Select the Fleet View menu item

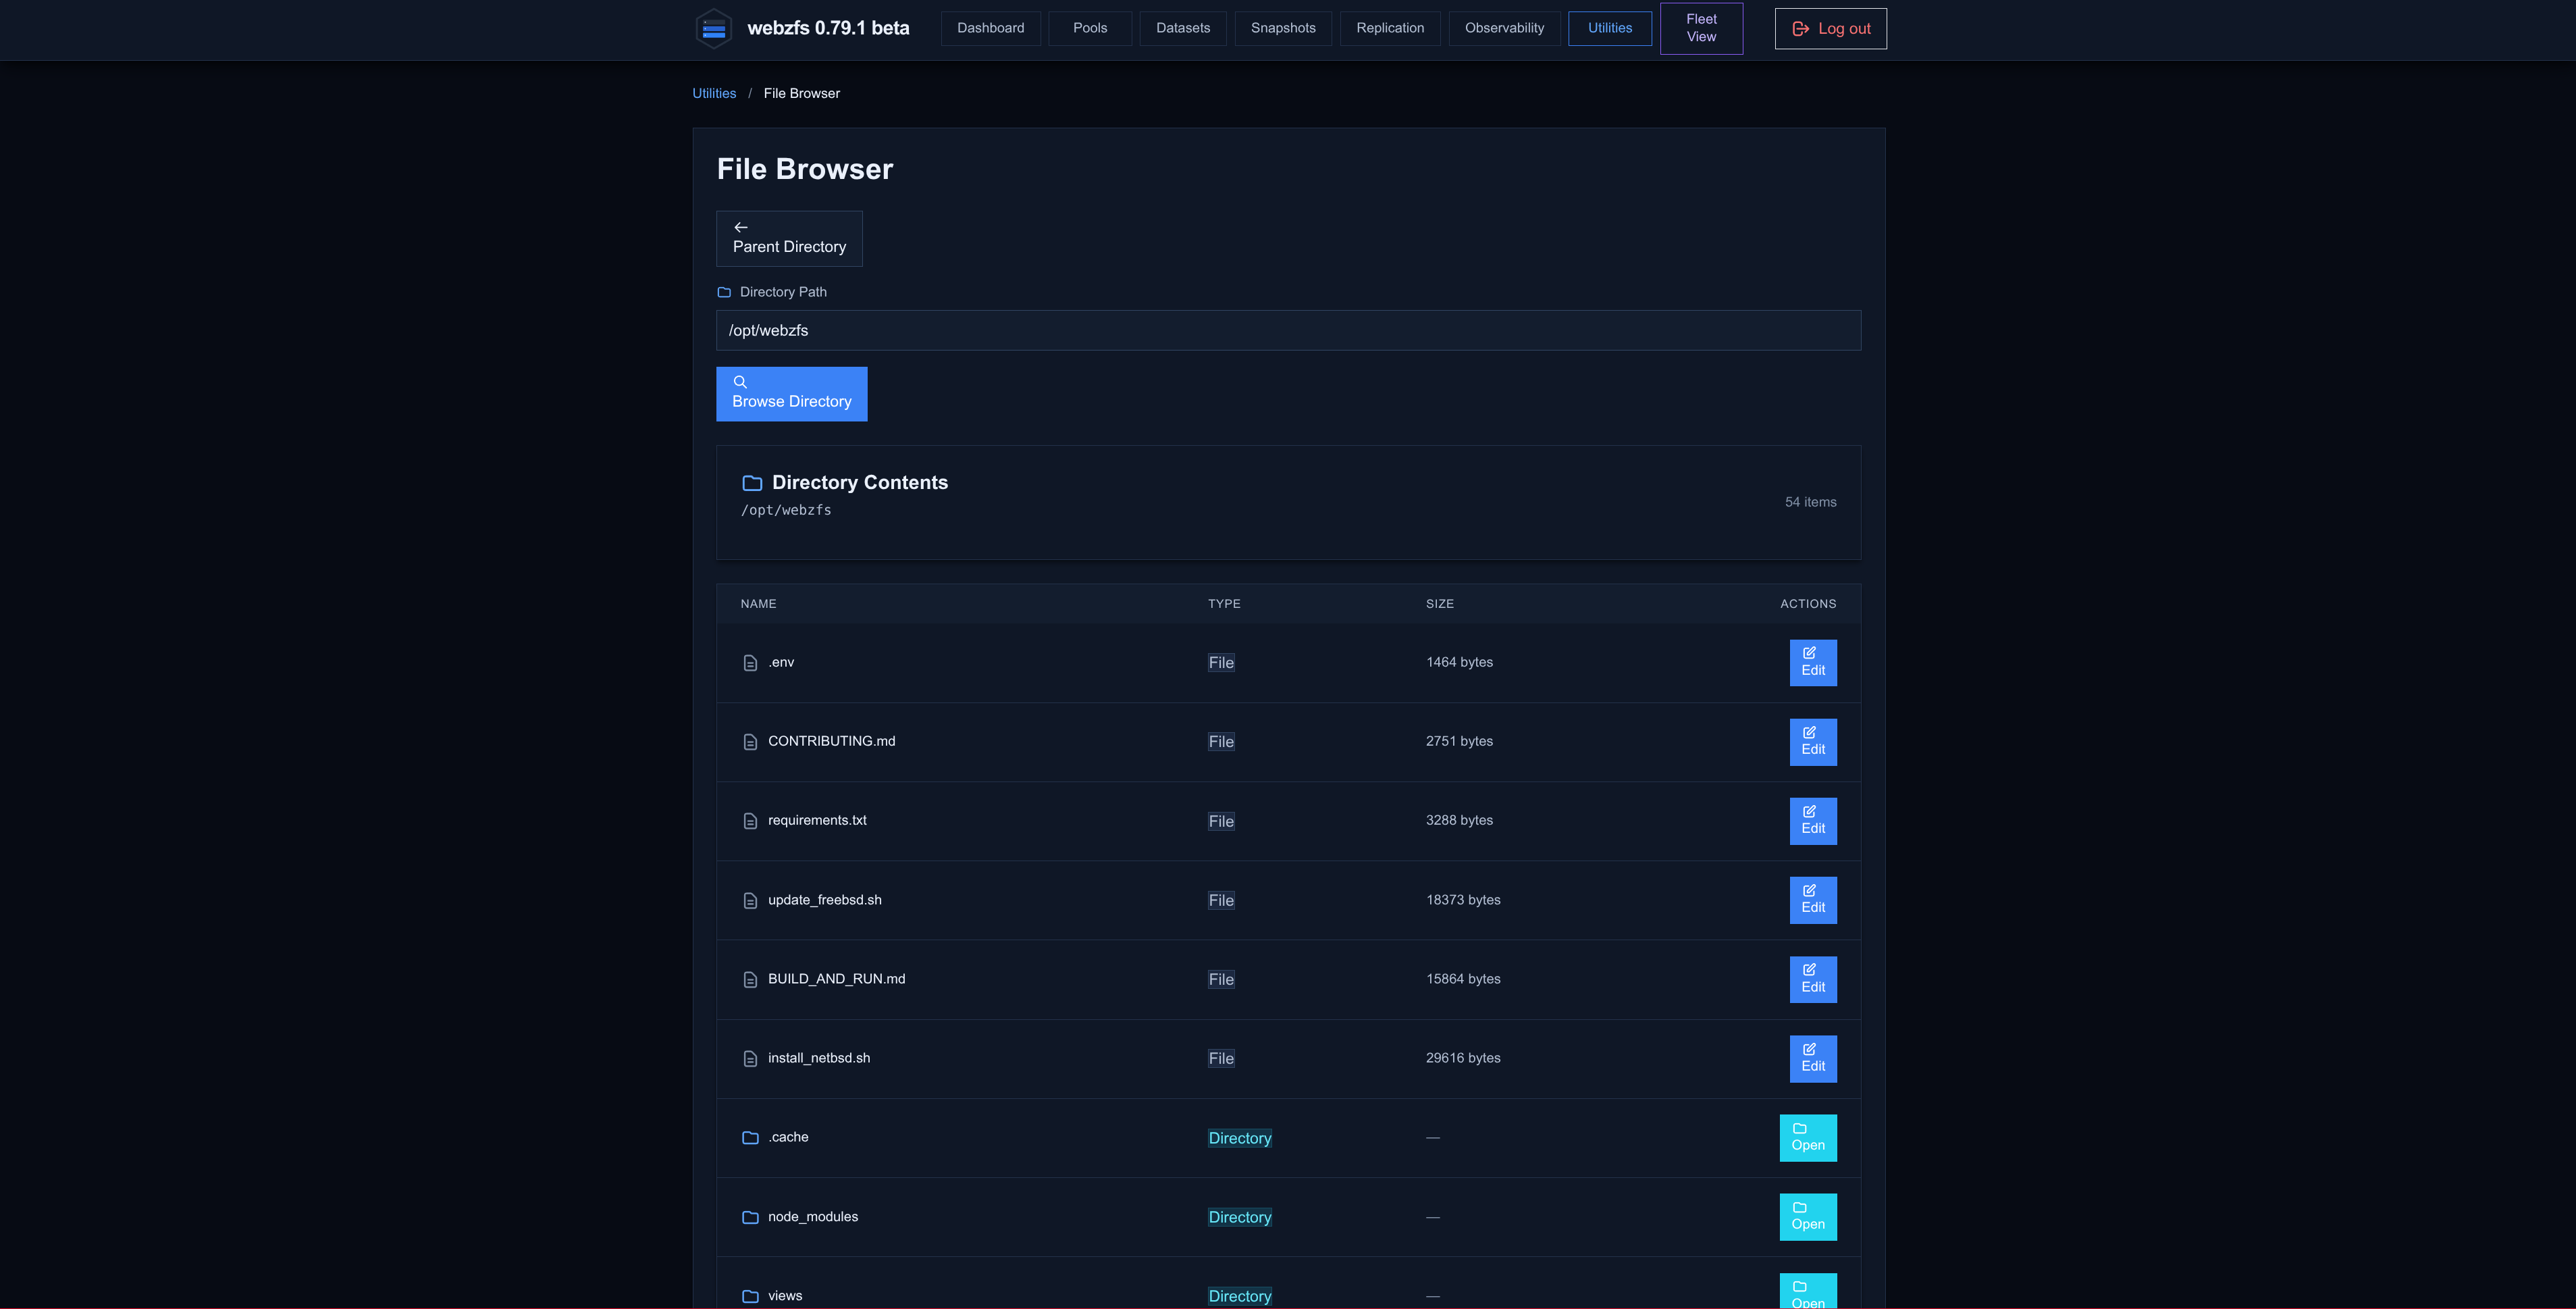[x=1701, y=29]
